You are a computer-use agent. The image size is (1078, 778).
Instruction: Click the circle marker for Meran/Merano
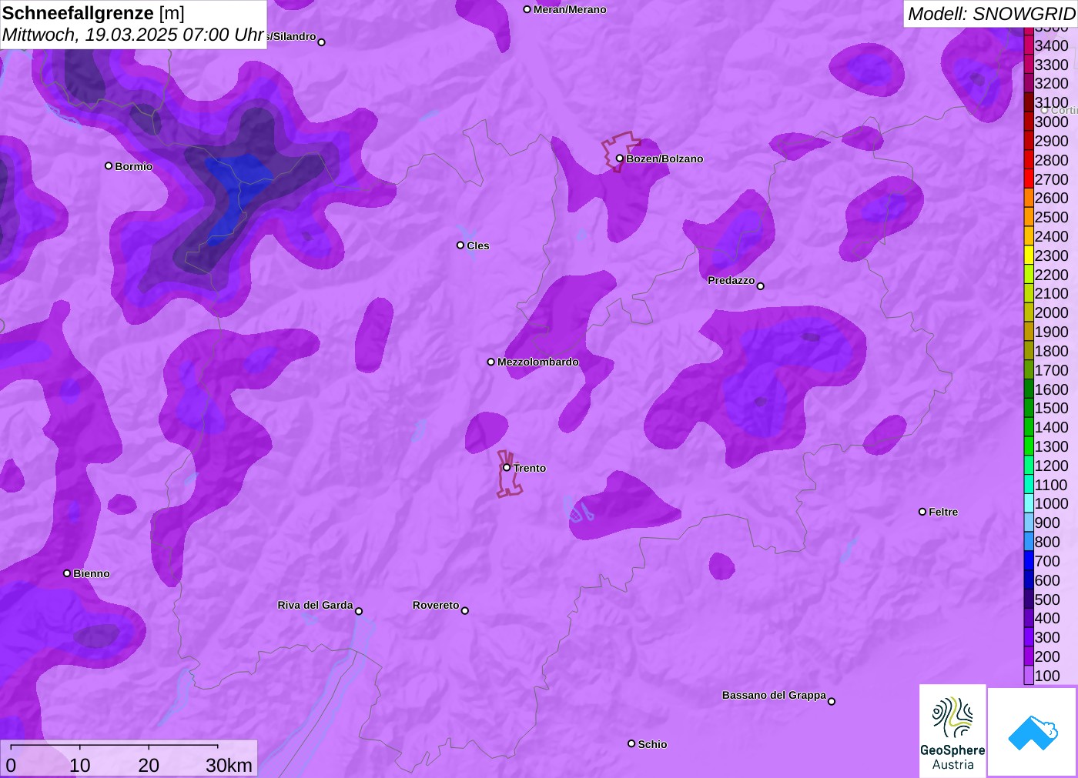(x=527, y=9)
